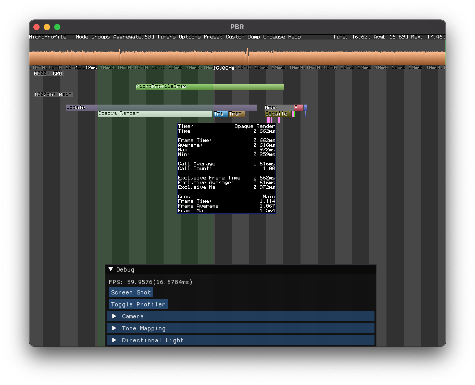
Task: Select the MicroProfileDraw GPU bar
Action: tap(210, 87)
